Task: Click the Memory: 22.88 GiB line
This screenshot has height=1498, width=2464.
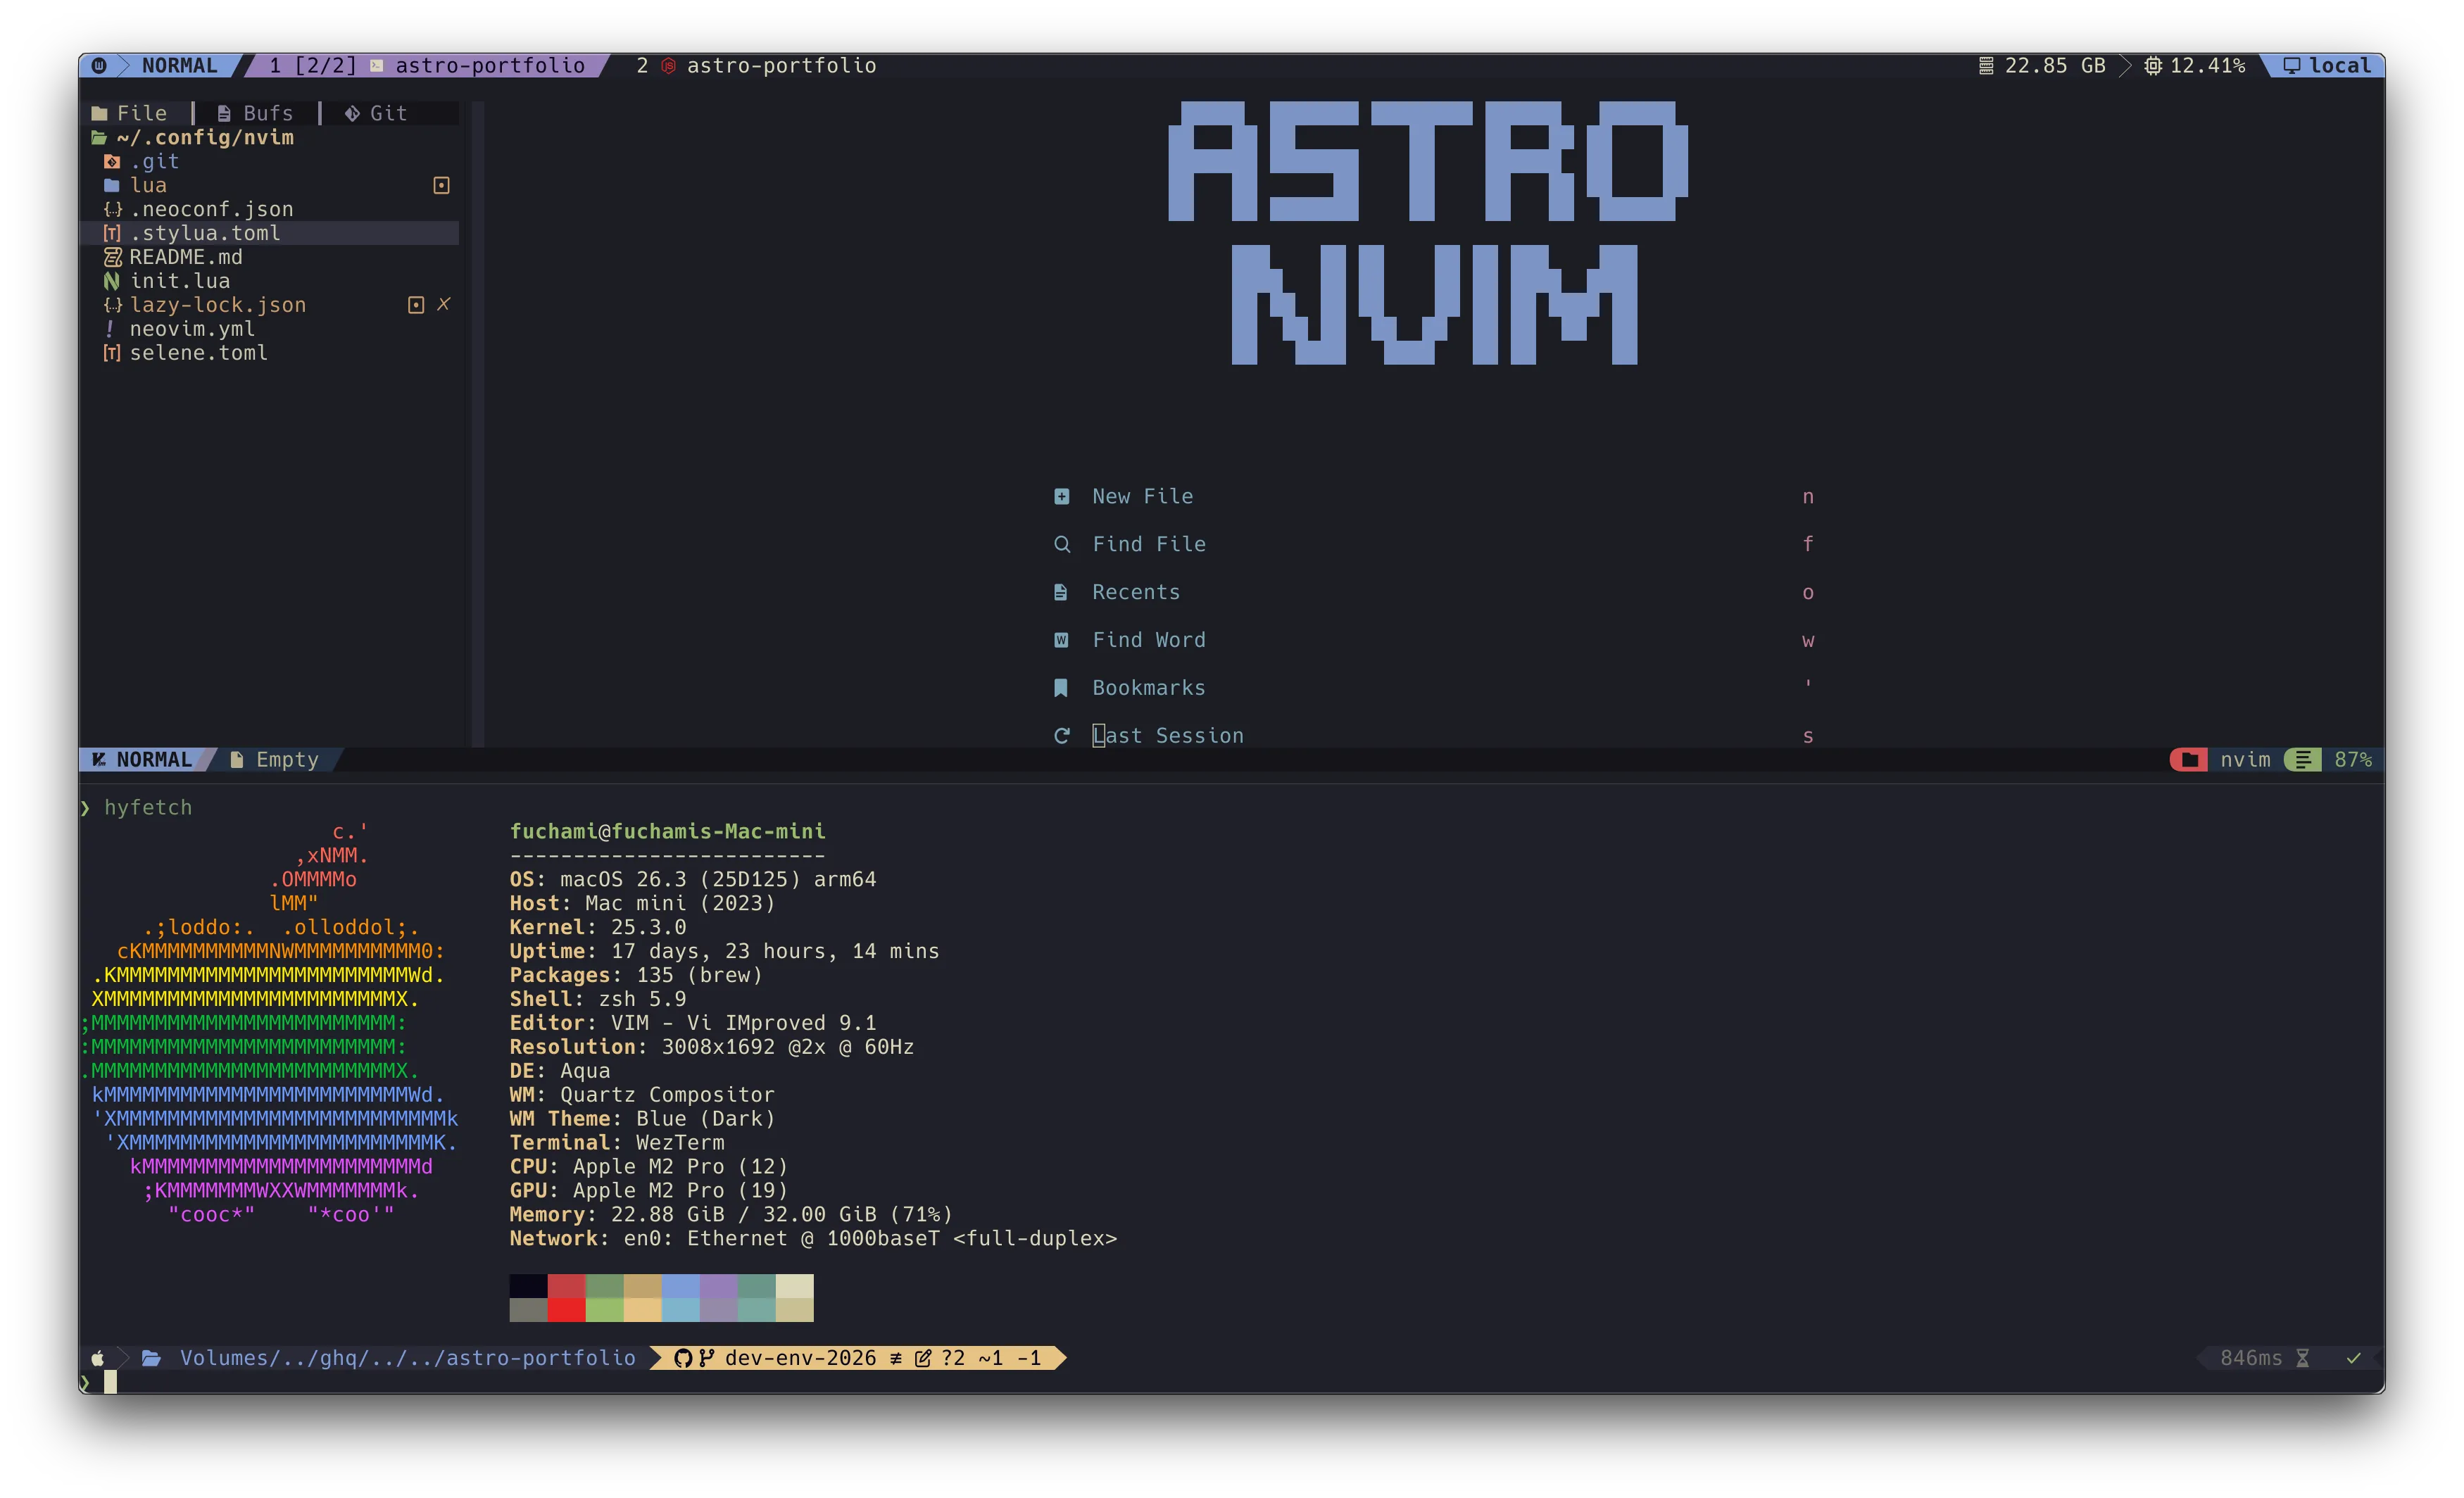Action: pos(731,1214)
